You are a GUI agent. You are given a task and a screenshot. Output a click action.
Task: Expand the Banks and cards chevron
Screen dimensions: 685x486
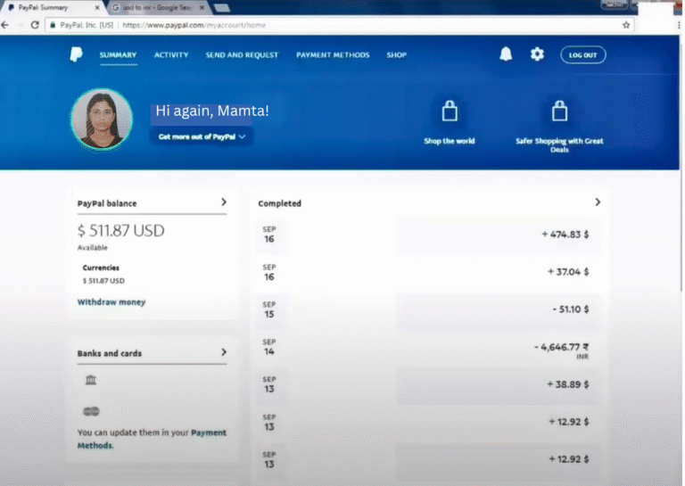click(224, 352)
